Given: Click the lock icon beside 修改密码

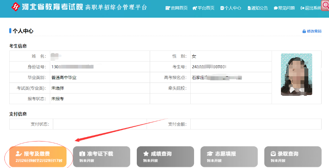Looking at the screenshot, I should (304, 31).
